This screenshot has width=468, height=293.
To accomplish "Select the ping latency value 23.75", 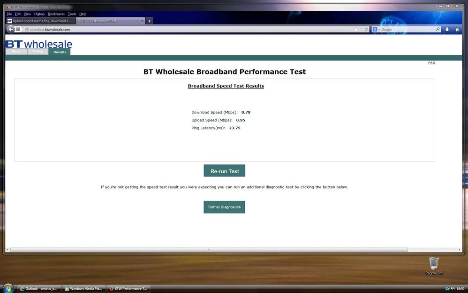I will (x=234, y=128).
